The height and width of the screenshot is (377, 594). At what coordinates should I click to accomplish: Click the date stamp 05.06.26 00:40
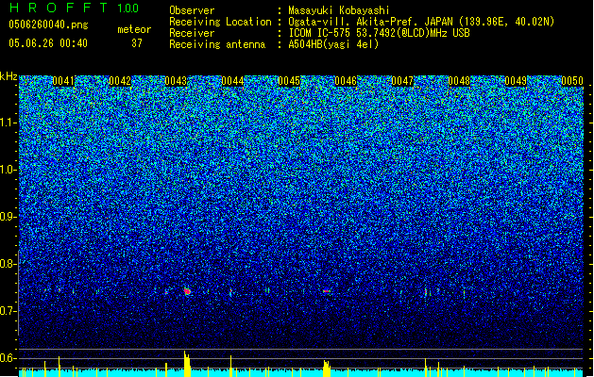[48, 43]
